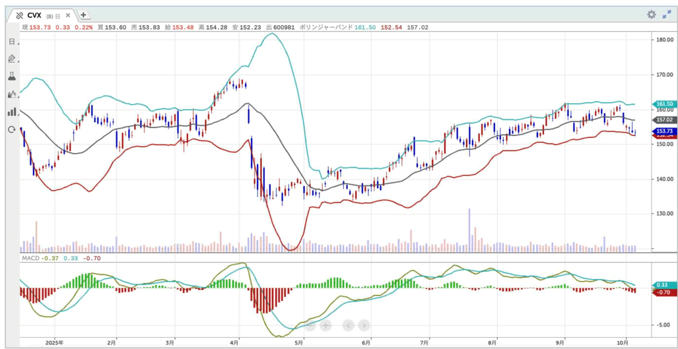
Task: Expand the pen drawing tools menu
Action: [11, 59]
